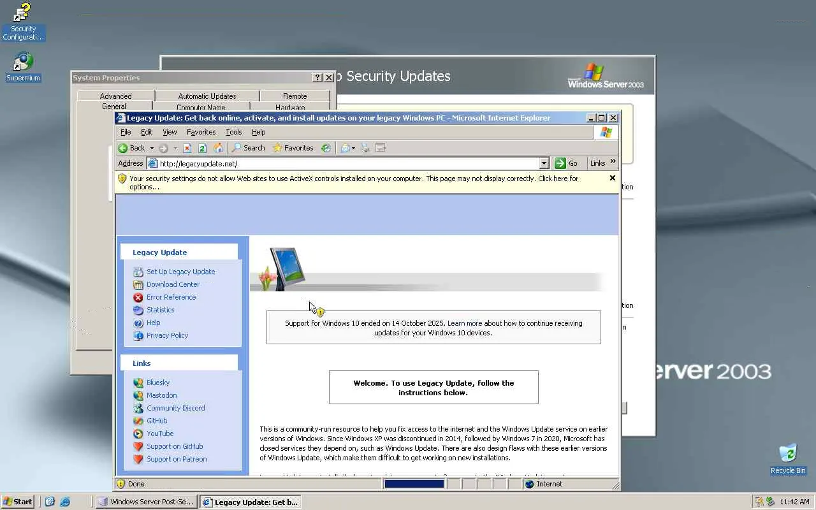Open the Support on Patreon link
The width and height of the screenshot is (816, 510).
click(x=177, y=459)
